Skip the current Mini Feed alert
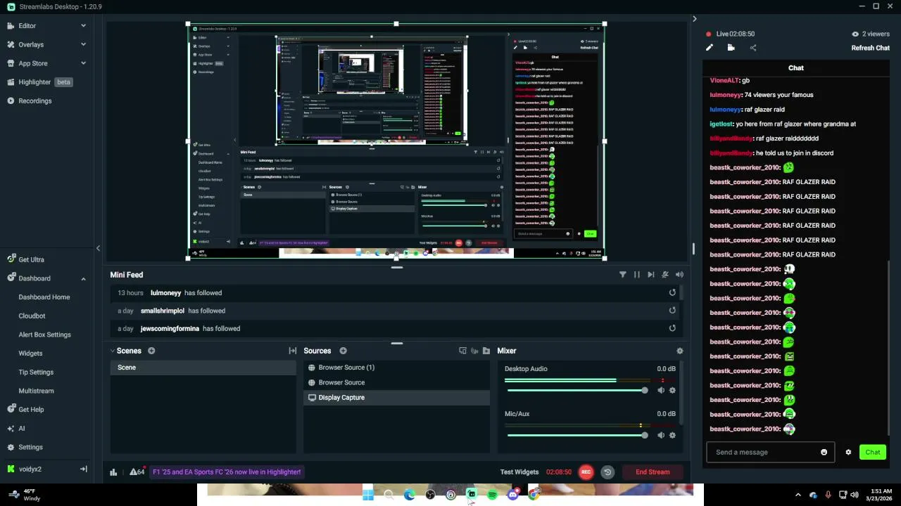Image resolution: width=901 pixels, height=506 pixels. pos(651,275)
